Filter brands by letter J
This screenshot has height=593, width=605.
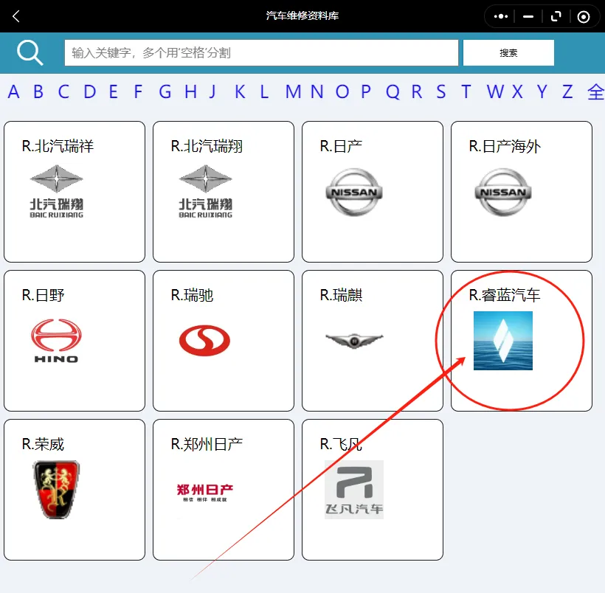pos(212,91)
